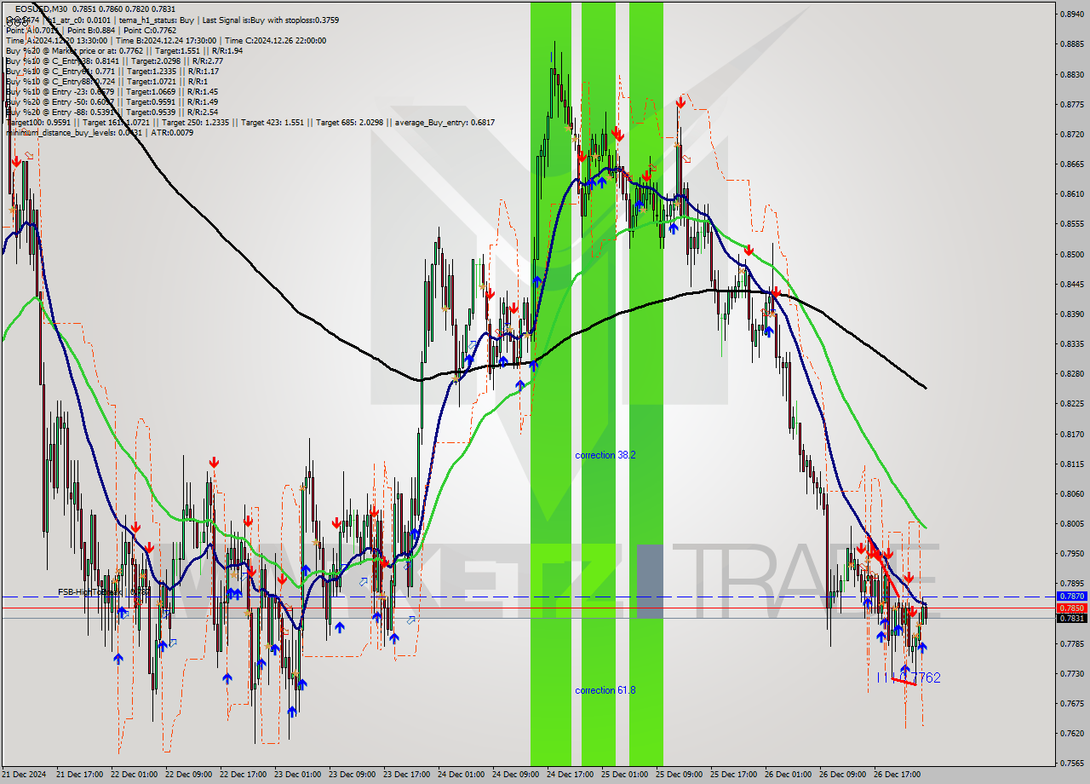Click the EOSUSD,M30 symbol title
The width and height of the screenshot is (1090, 784).
(40, 9)
